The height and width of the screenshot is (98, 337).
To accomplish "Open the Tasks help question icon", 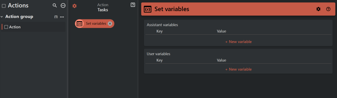I will click(x=133, y=5).
